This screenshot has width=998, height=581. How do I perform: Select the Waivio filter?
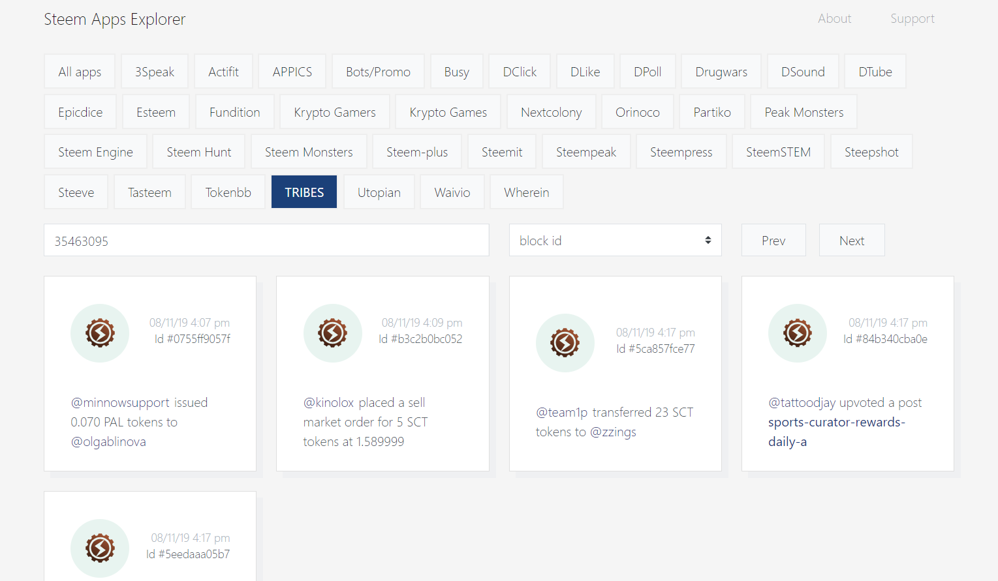coord(452,192)
